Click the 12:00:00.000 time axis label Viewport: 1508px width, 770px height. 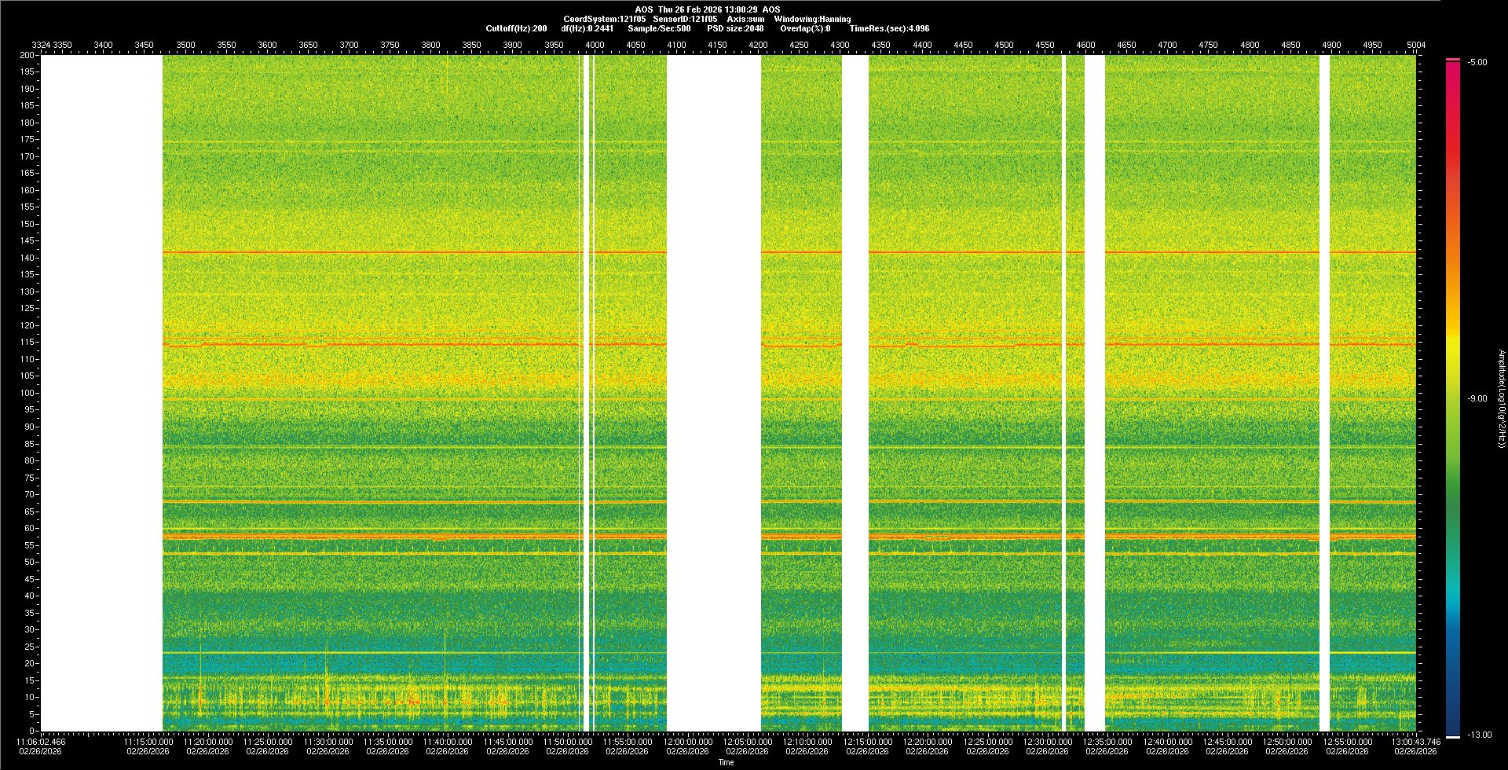687,741
